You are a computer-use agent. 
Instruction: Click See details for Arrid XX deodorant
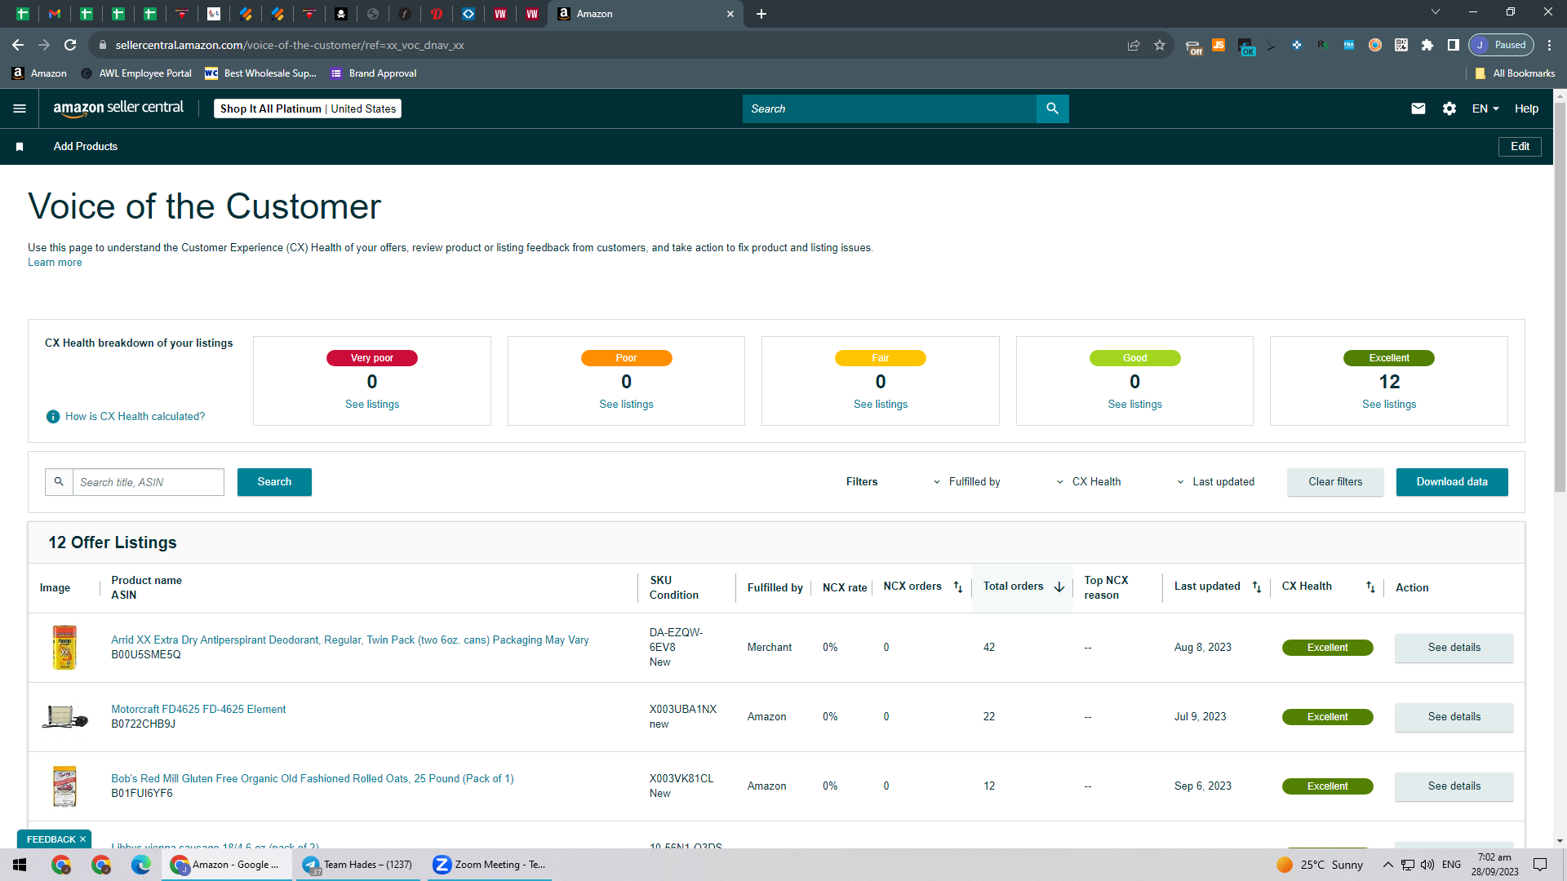click(1454, 648)
